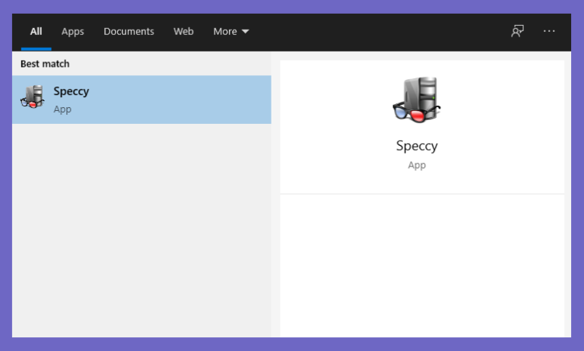Click the Best match heading

45,64
